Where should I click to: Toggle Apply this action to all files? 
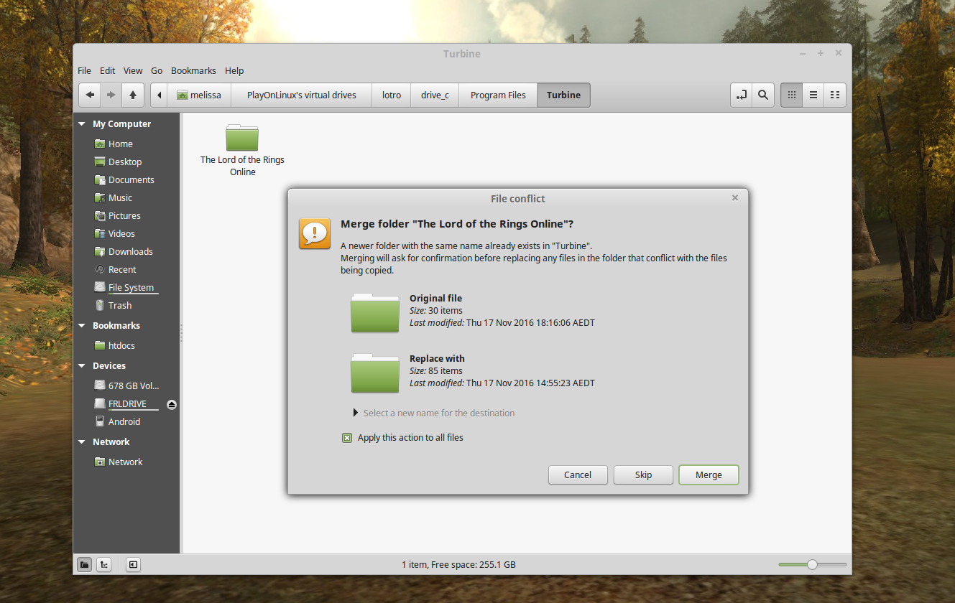[347, 437]
